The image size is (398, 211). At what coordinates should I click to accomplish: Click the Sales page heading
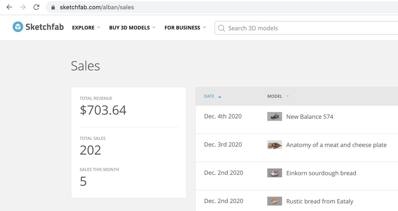86,66
